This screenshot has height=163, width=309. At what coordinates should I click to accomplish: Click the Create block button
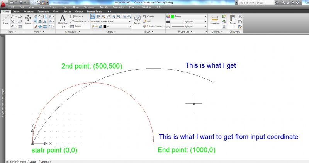coord(148,17)
